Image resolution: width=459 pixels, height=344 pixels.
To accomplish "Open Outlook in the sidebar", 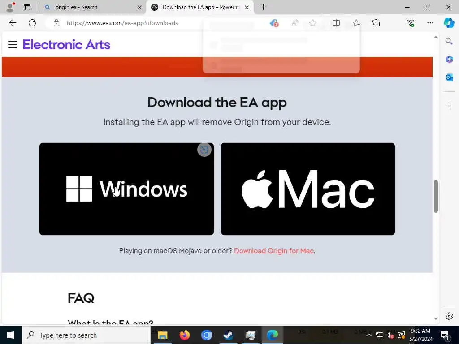I will pyautogui.click(x=449, y=77).
